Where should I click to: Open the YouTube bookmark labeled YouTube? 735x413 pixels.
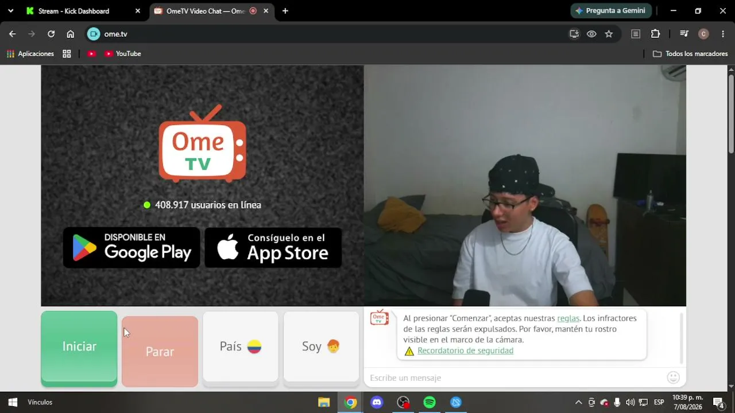(x=123, y=54)
